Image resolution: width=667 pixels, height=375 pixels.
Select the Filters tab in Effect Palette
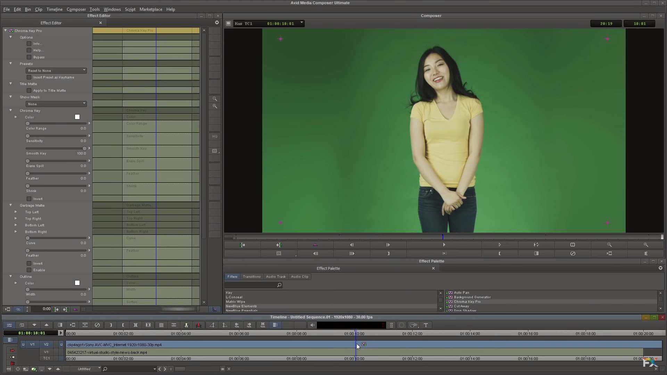pyautogui.click(x=233, y=276)
